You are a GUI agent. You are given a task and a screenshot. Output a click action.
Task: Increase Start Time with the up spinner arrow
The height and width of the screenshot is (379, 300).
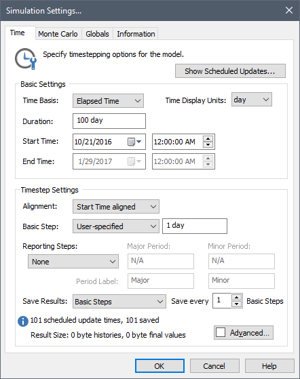tap(208, 139)
